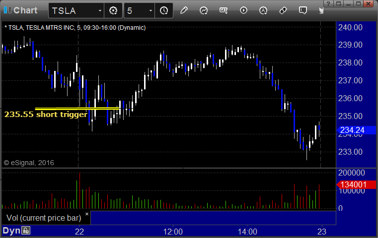The height and width of the screenshot is (238, 378).
Task: Click the 238.00 price axis label
Action: pyautogui.click(x=350, y=63)
